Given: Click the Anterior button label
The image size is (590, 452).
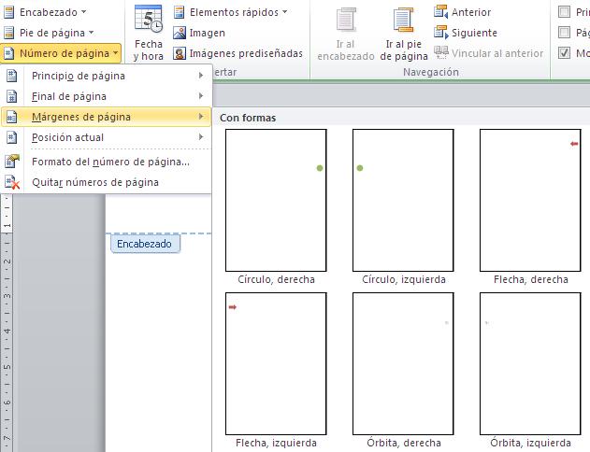Looking at the screenshot, I should [x=471, y=12].
